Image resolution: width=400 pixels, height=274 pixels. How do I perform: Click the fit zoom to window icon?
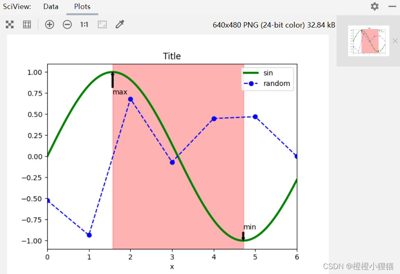point(102,25)
